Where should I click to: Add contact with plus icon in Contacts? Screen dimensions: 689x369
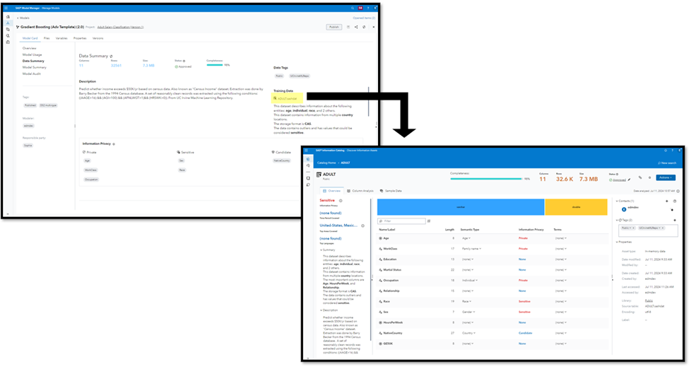(x=666, y=201)
